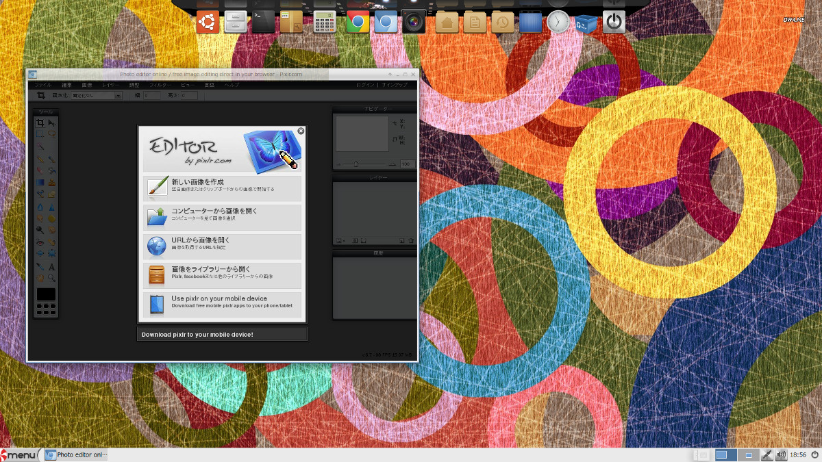Open the 言語 language menu

(x=210, y=85)
